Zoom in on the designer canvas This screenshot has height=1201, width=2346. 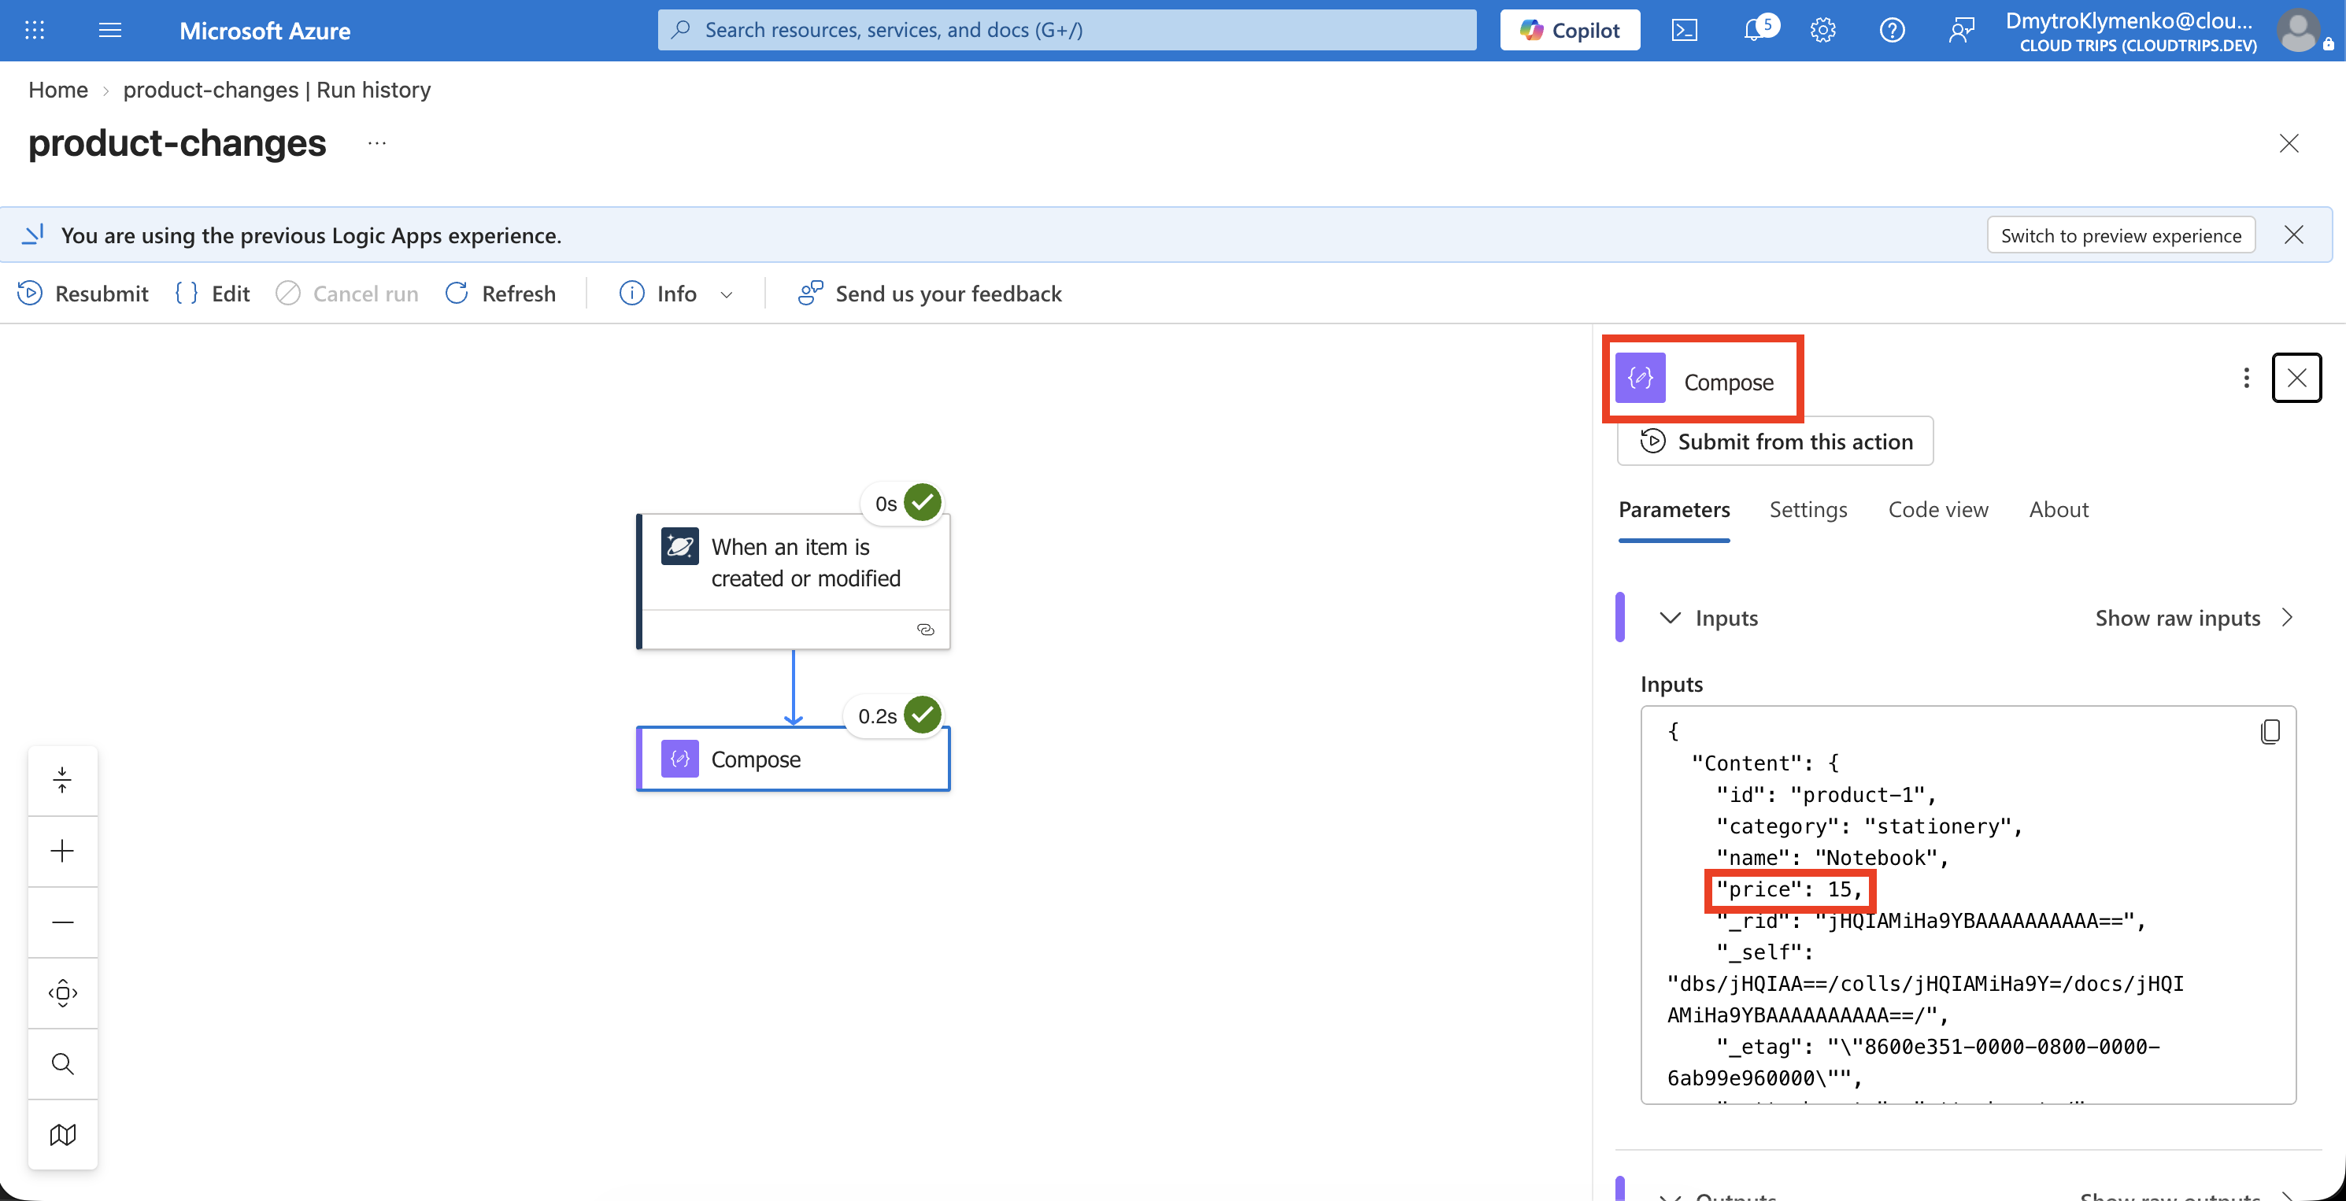click(x=62, y=851)
